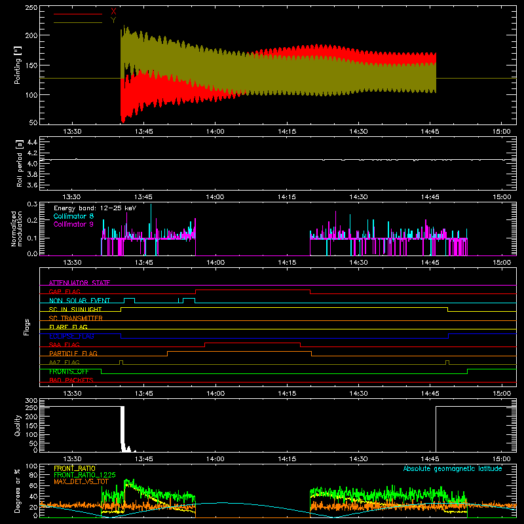This screenshot has height=524, width=524.
Task: Click the raised SAA_FLAG step segment
Action: pos(252,343)
